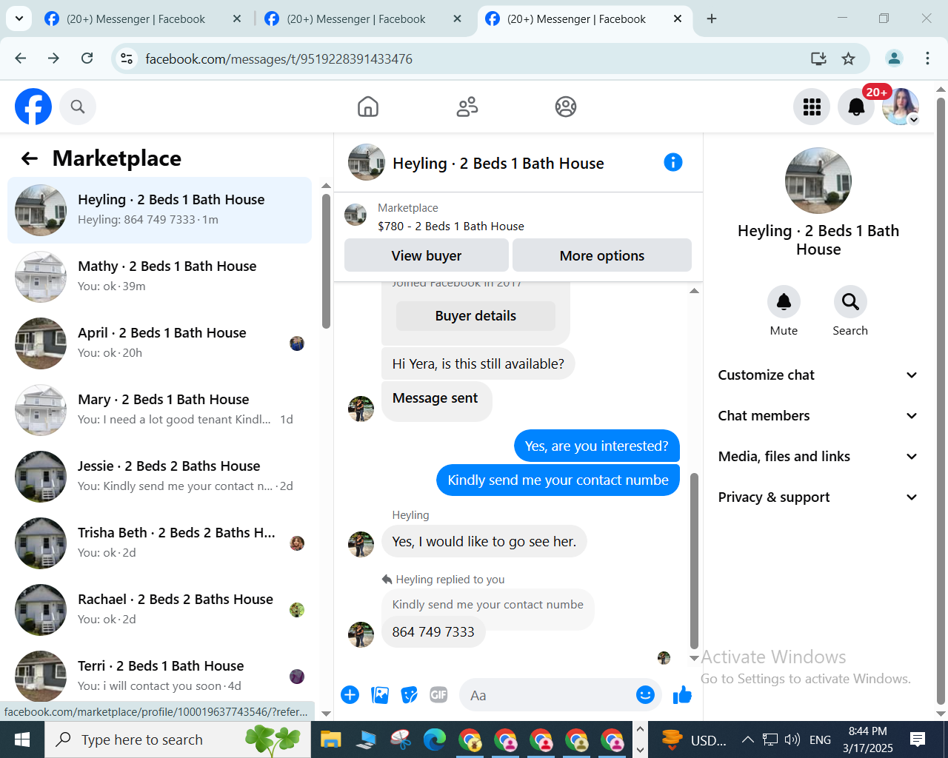Open the Groups icon in top navigation

point(566,107)
